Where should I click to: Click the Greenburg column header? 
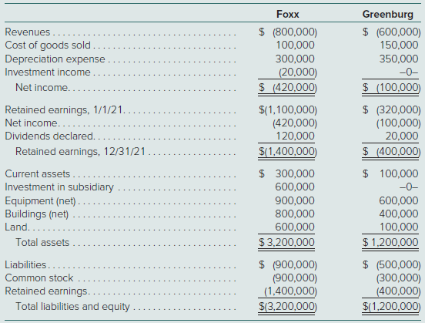tap(387, 15)
